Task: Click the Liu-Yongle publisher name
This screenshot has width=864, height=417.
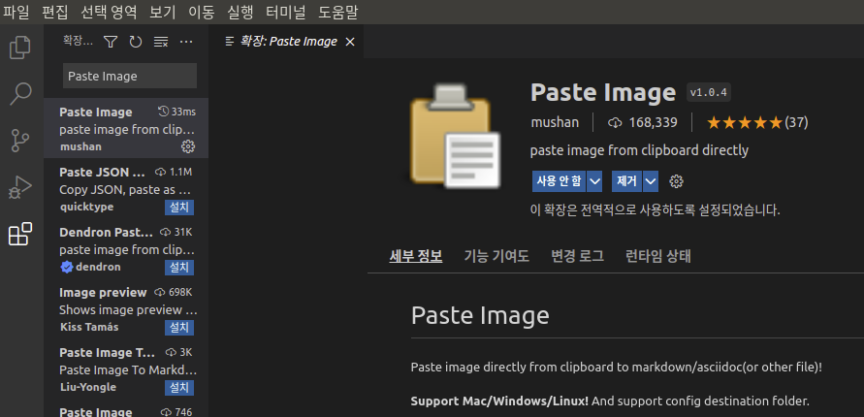Action: [x=87, y=387]
